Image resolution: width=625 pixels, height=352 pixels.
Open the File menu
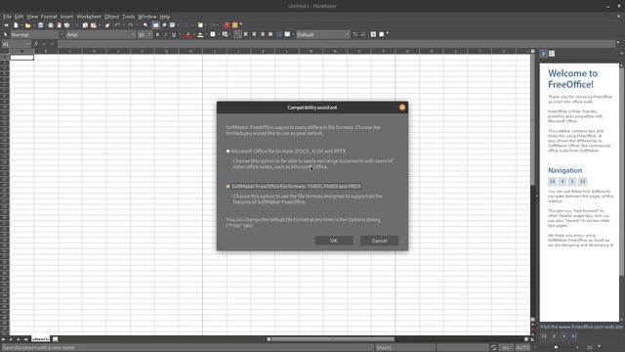(x=7, y=17)
